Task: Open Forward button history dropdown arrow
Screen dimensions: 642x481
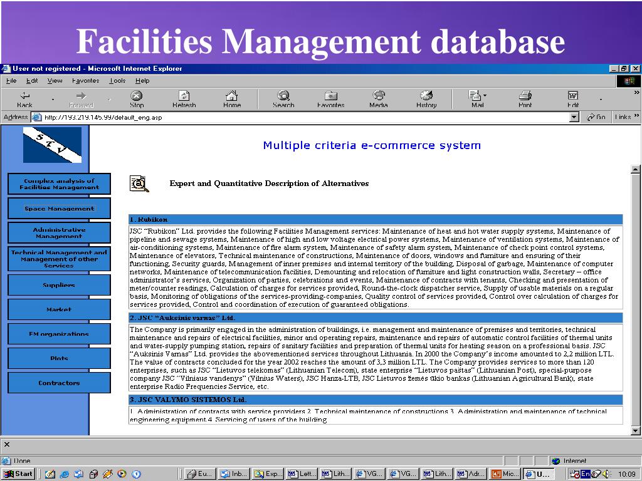Action: pos(109,100)
